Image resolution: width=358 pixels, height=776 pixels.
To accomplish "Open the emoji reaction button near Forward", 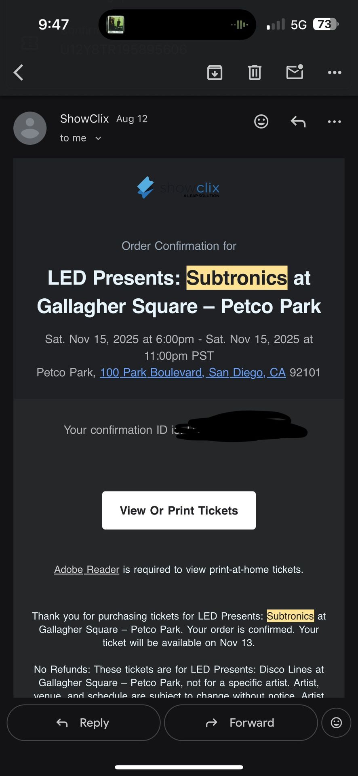I will click(336, 723).
